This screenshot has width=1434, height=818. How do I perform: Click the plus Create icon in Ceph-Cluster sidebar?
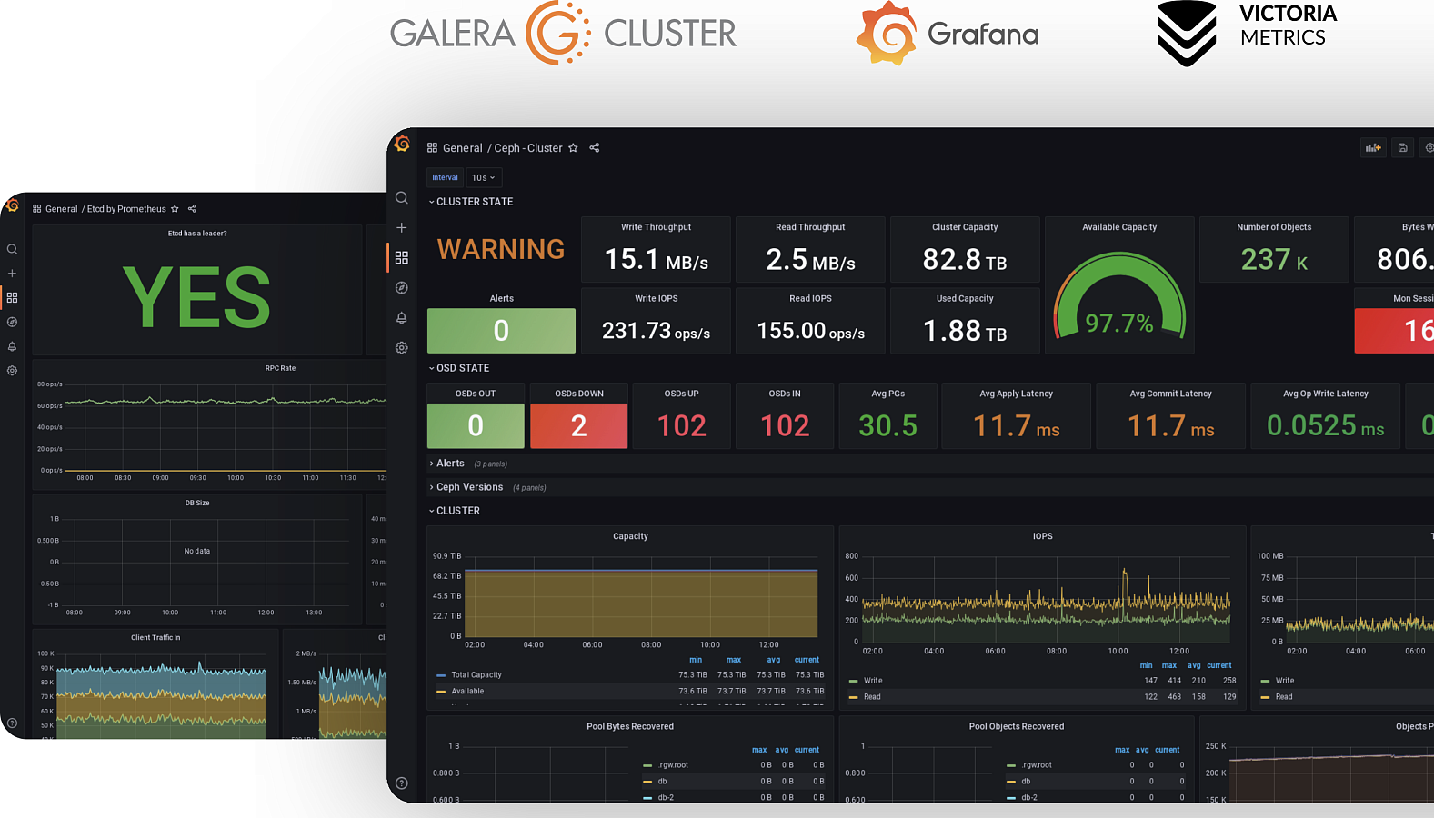click(x=402, y=228)
